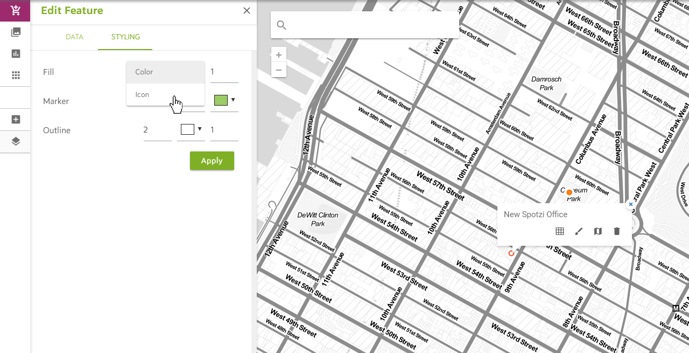Open the shopping cart icon in sidebar
Image resolution: width=689 pixels, height=353 pixels.
15,10
